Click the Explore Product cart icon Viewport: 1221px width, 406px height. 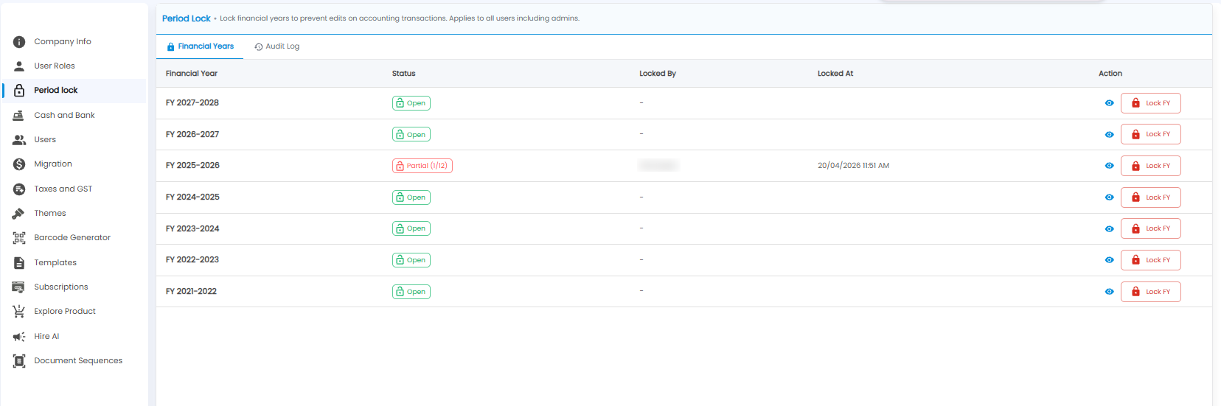click(x=19, y=312)
